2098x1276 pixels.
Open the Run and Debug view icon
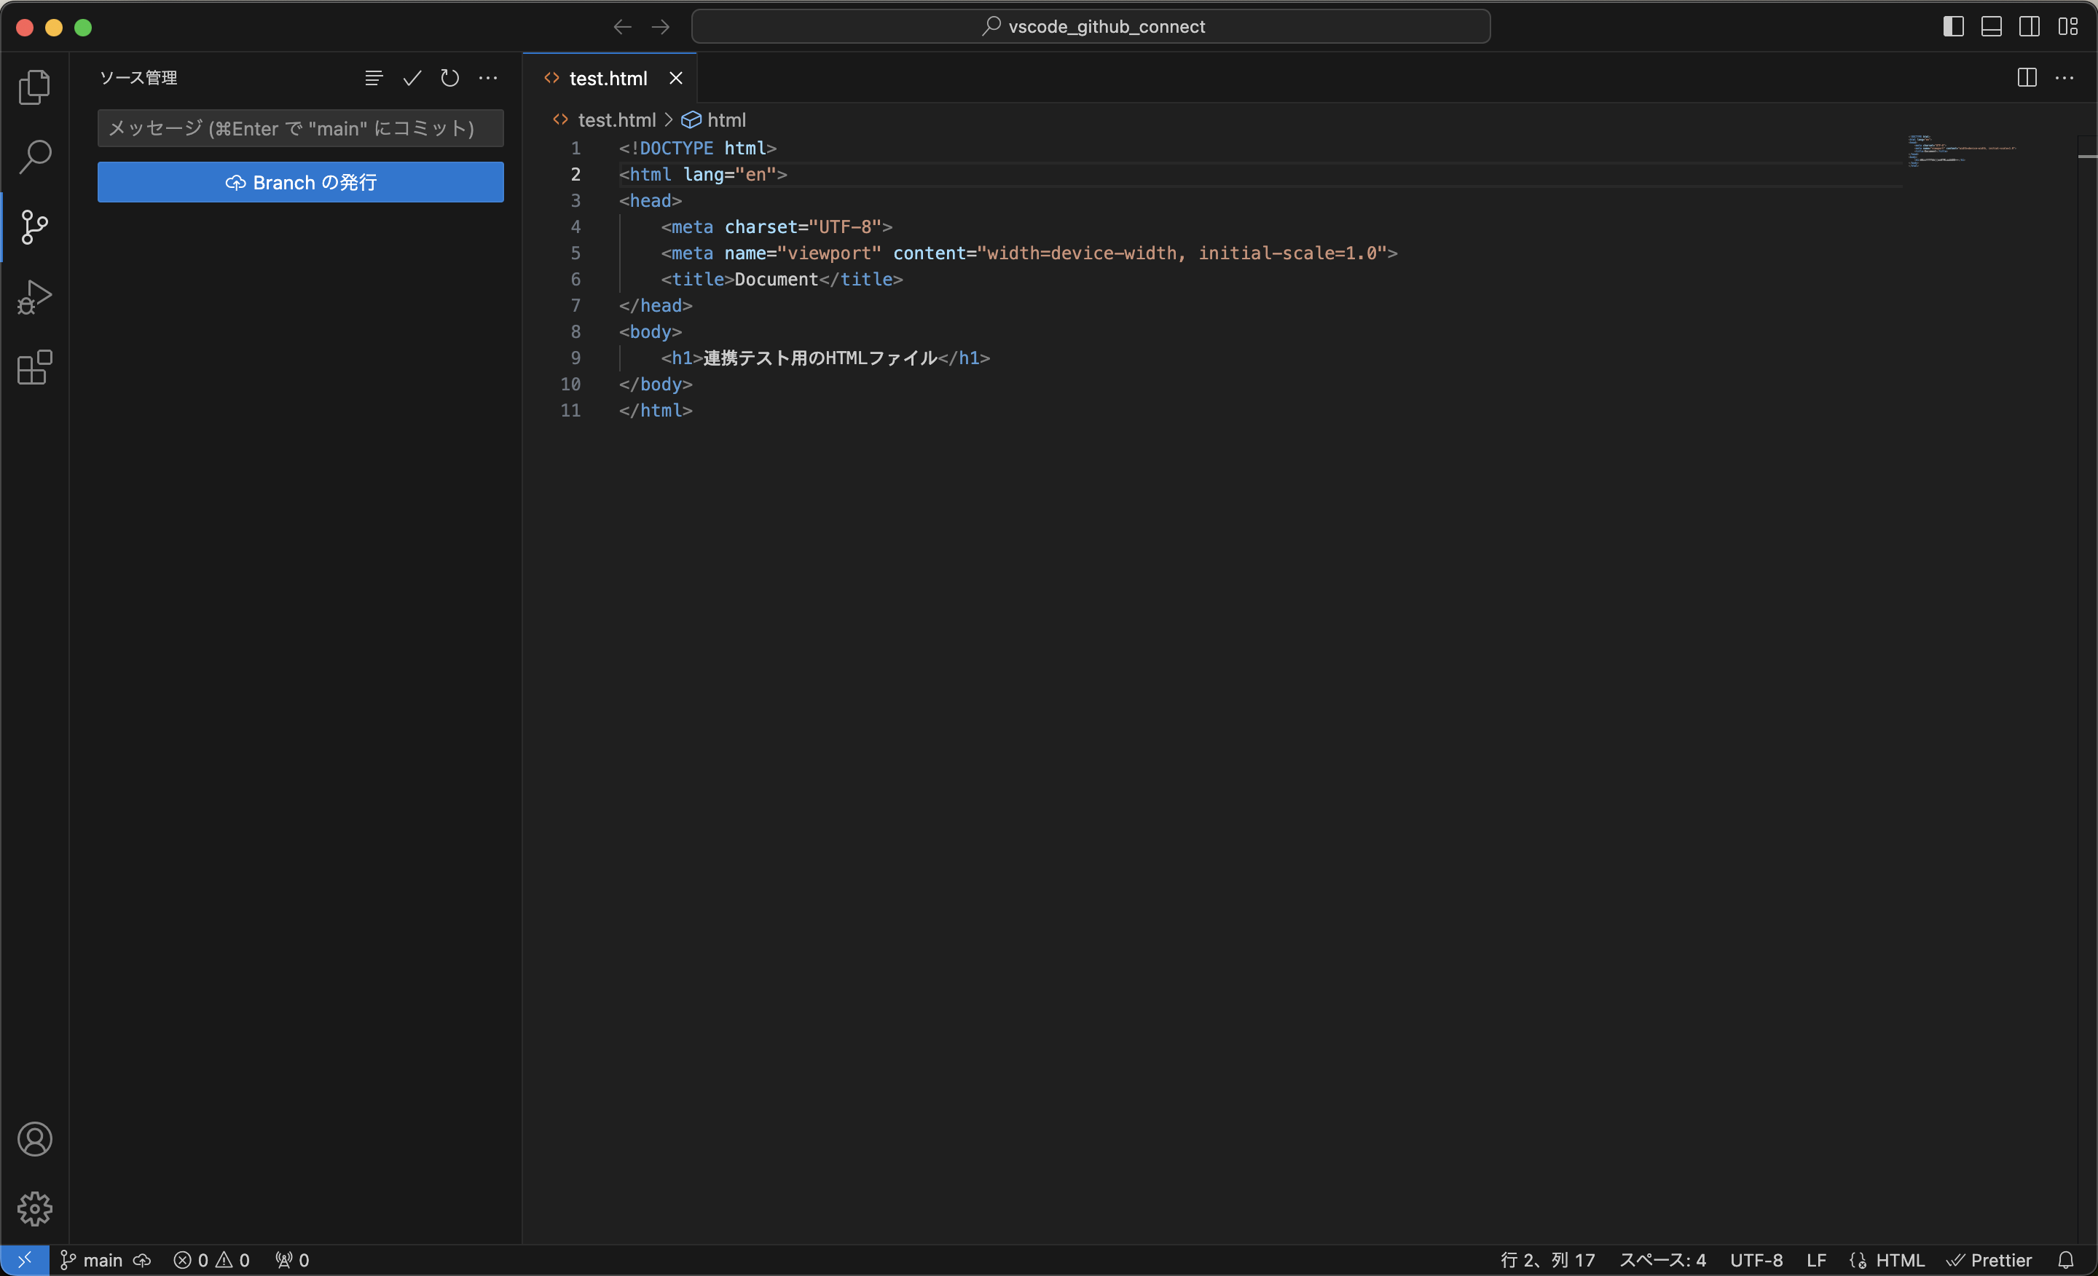(35, 296)
